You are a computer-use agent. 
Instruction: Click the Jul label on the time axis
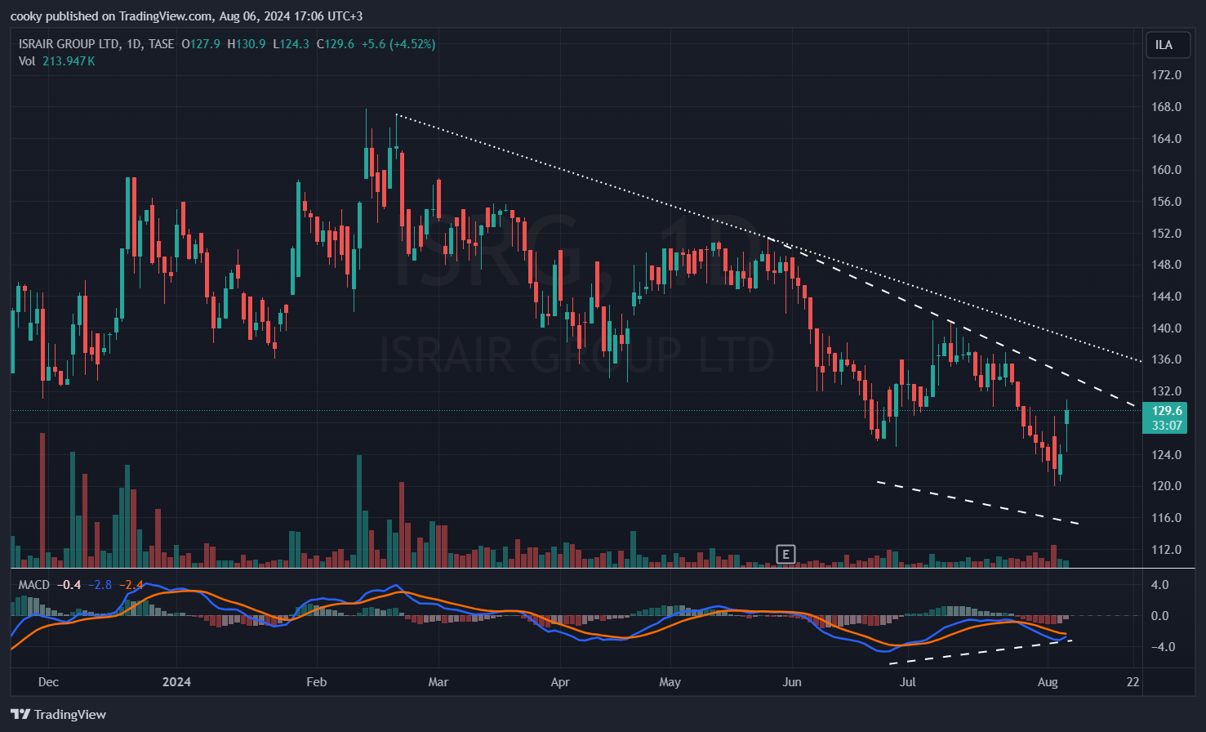(908, 682)
